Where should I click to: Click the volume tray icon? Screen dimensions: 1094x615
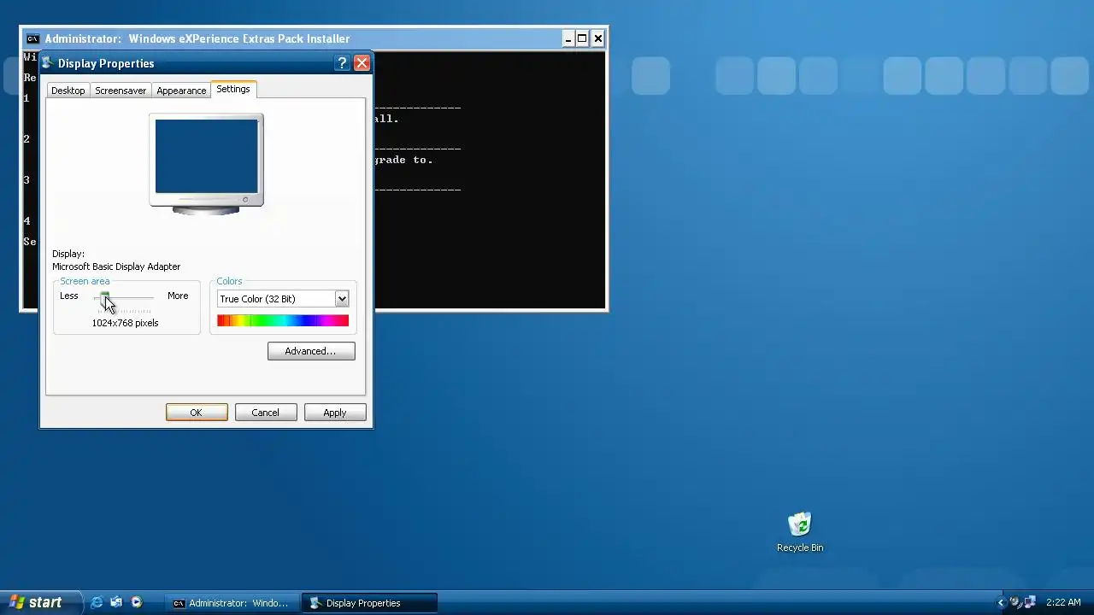point(1015,602)
